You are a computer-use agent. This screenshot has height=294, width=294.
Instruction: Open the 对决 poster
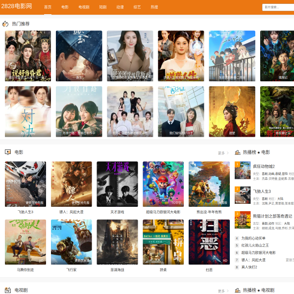(x=28, y=112)
